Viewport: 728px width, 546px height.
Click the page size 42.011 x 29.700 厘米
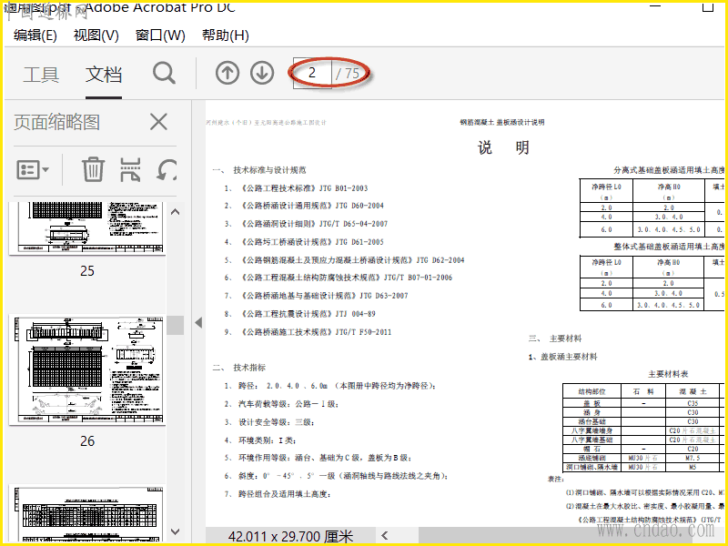(290, 537)
